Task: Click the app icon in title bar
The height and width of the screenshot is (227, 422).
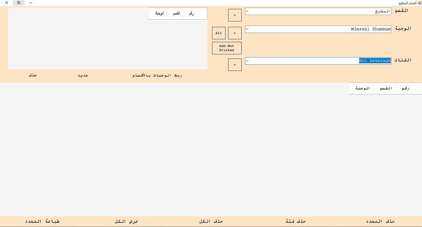Action: pos(420,2)
